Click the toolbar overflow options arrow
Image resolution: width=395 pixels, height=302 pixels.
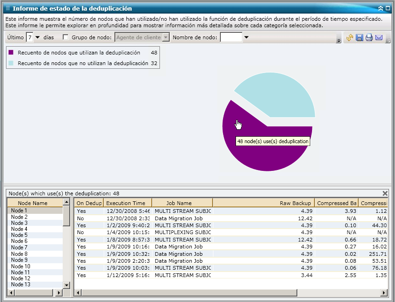[339, 41]
